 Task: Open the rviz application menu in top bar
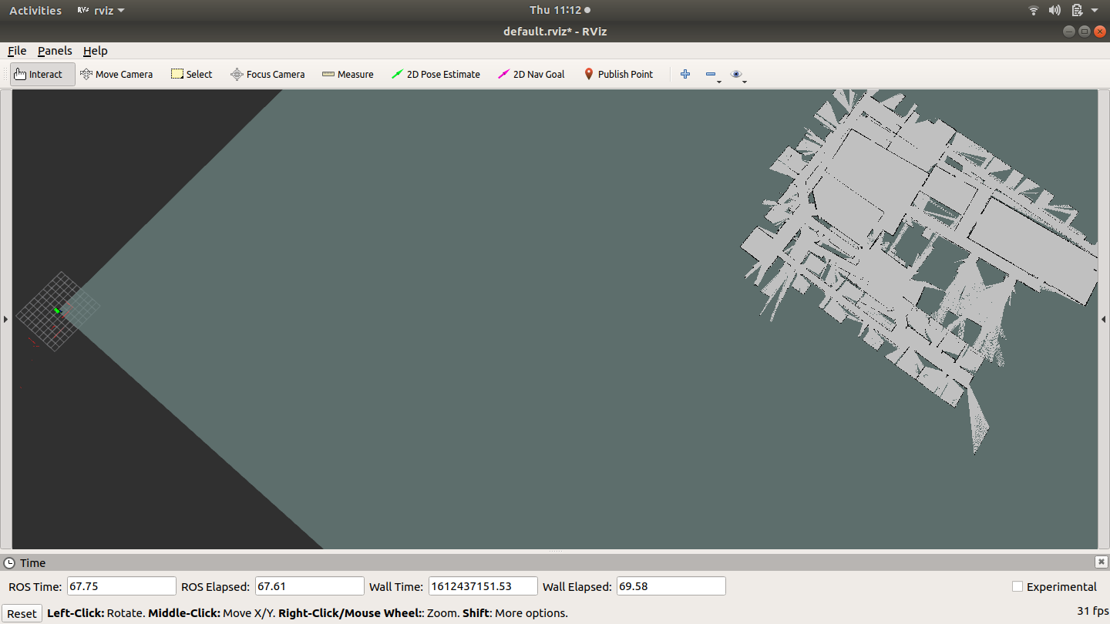101,11
